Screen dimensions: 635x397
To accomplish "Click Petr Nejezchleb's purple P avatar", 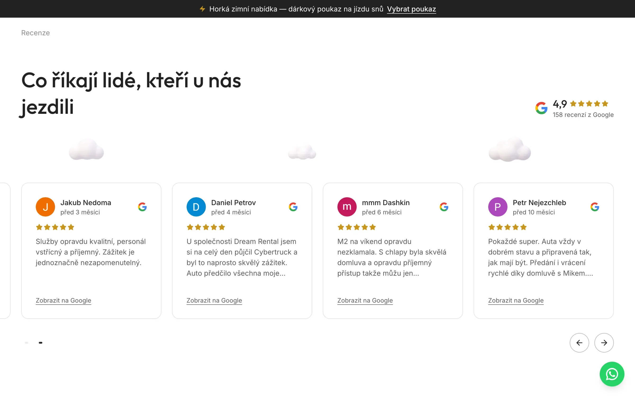I will point(498,207).
